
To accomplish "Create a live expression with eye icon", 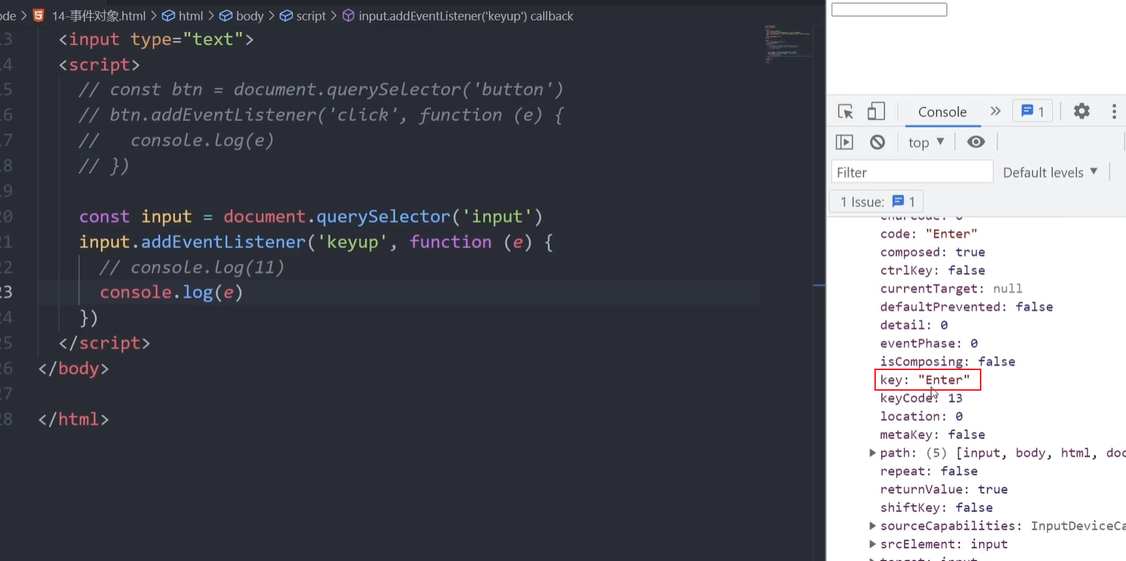I will click(975, 142).
